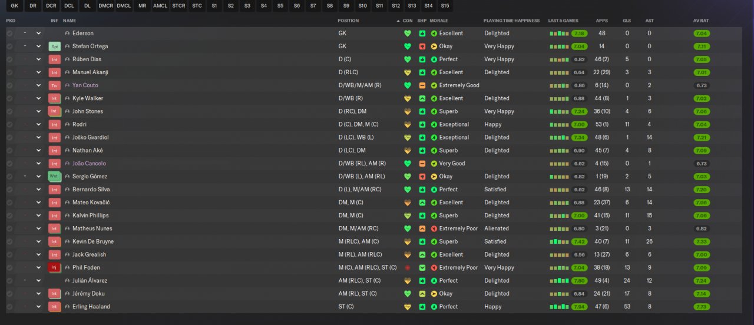Toggle the picked checkmark for Julián Álvarez
Image resolution: width=754 pixels, height=325 pixels.
9,280
